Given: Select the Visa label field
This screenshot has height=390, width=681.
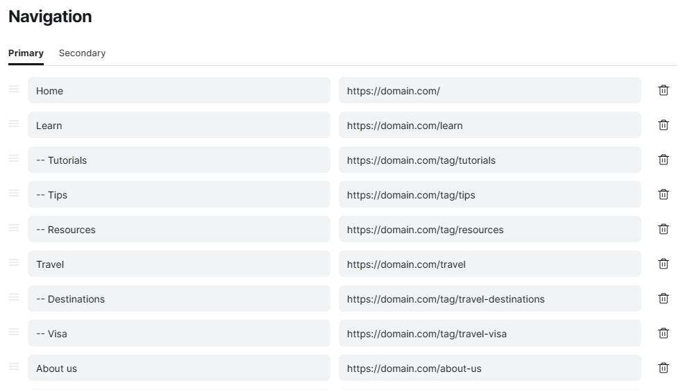Looking at the screenshot, I should 178,333.
